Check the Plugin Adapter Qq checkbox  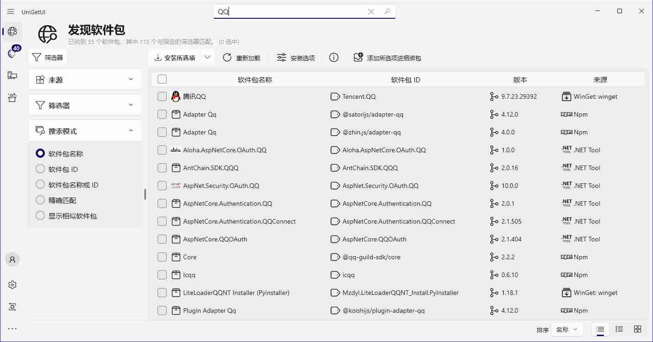162,310
